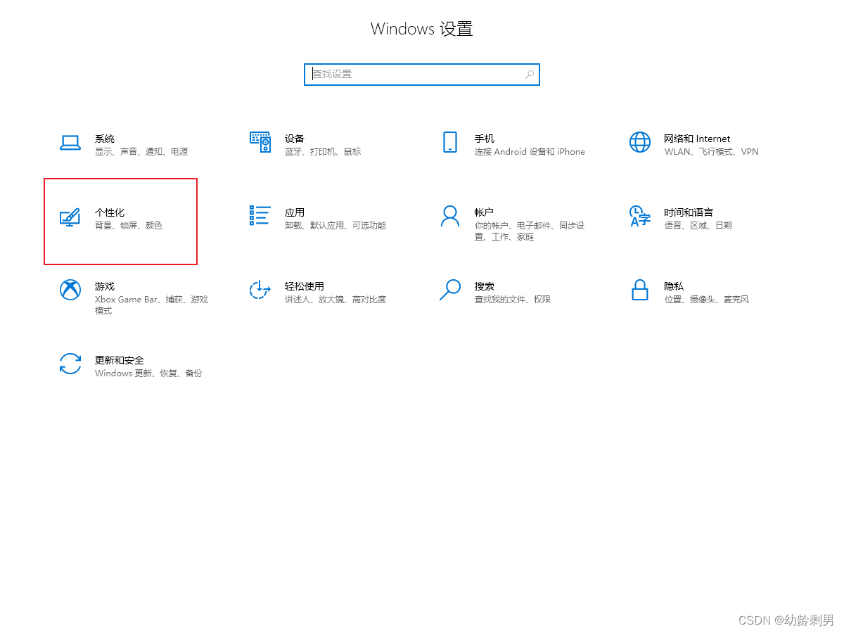Select the 手机 category title

tap(485, 139)
